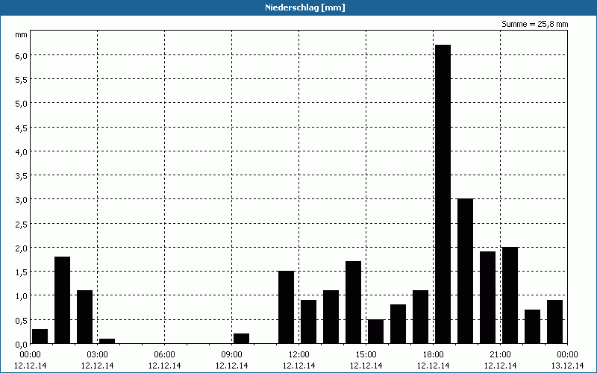Click the '5,0' y-axis label
Image resolution: width=597 pixels, height=373 pixels.
pyautogui.click(x=22, y=104)
